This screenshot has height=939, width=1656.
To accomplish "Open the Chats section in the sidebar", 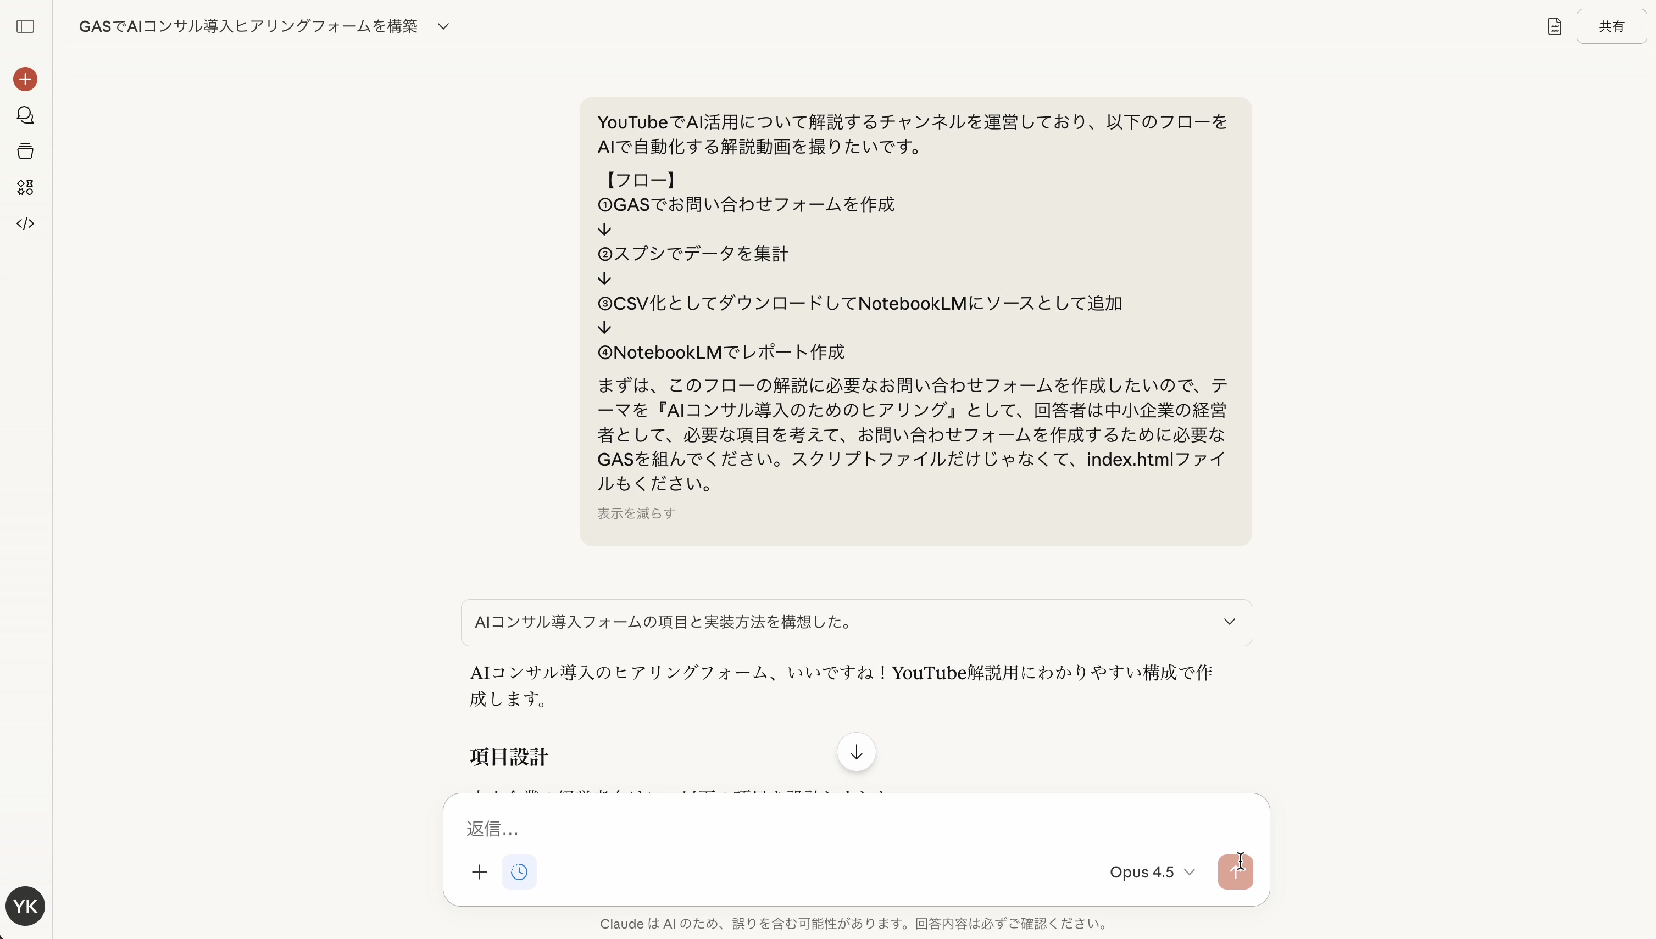I will click(25, 115).
